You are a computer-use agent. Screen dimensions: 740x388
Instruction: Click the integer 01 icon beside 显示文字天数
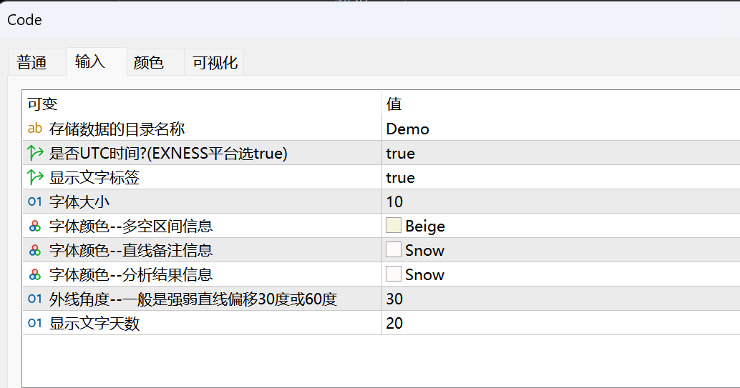pyautogui.click(x=35, y=324)
